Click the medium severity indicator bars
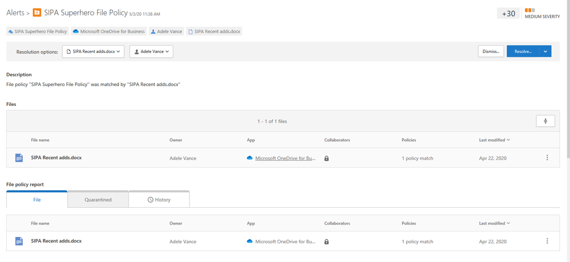The height and width of the screenshot is (262, 570). (529, 10)
